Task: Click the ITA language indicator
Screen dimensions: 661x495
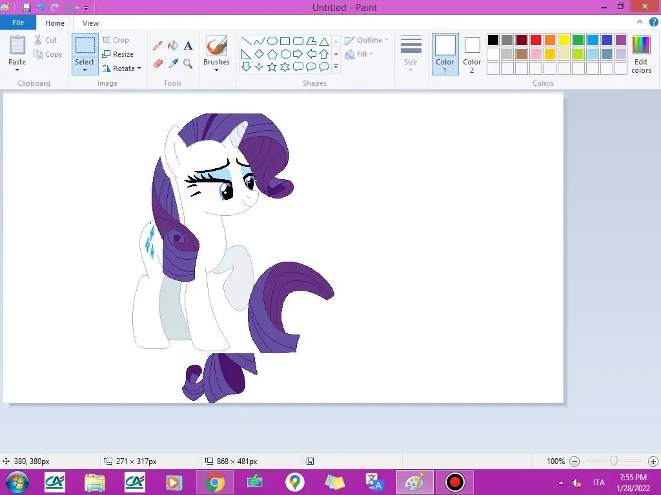Action: point(598,483)
